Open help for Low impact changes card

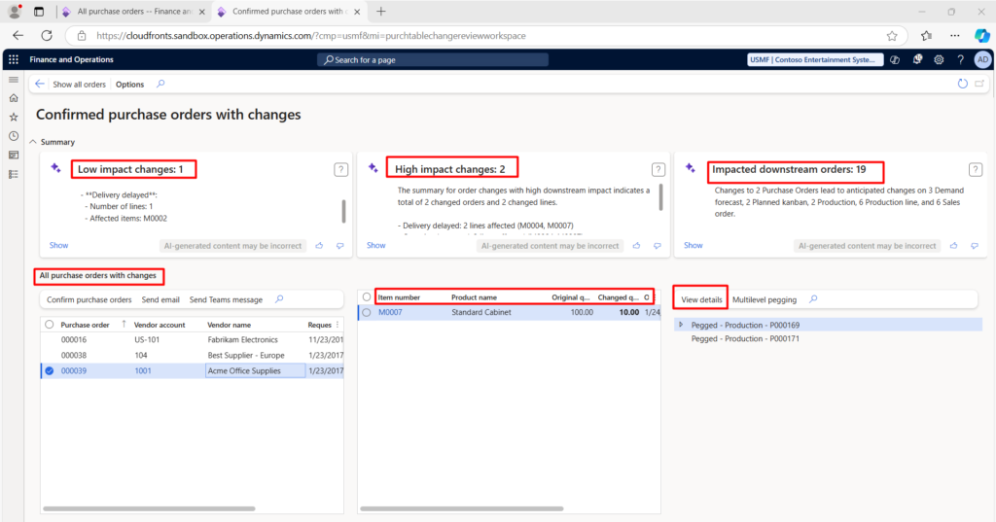coord(341,169)
